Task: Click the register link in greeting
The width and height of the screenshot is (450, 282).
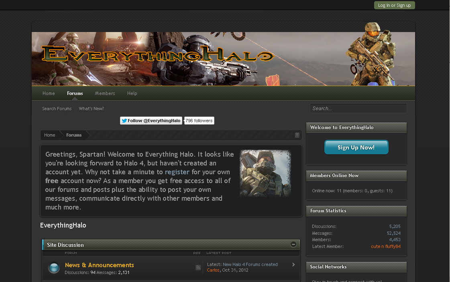Action: [177, 172]
